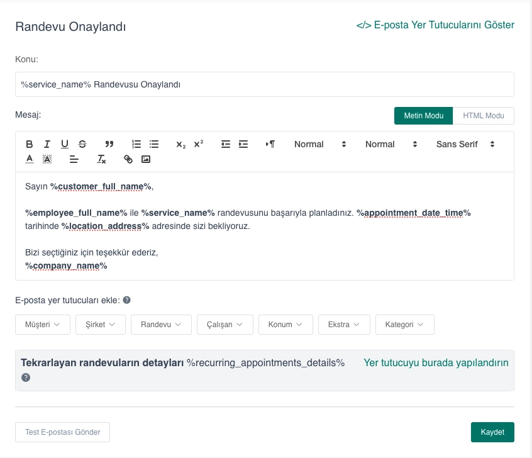Open the text color picker
Screen dimensions: 532x458
pos(29,159)
